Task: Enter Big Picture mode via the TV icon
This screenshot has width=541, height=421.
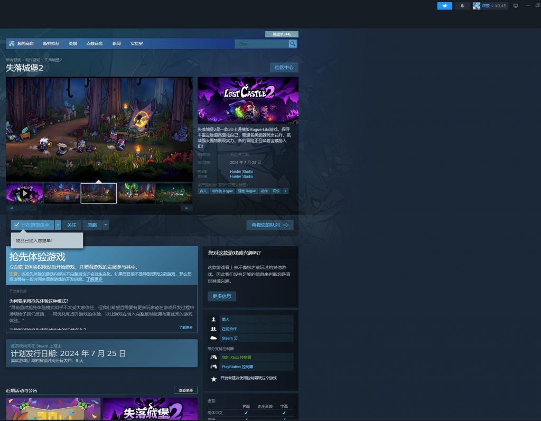Action: click(x=516, y=6)
